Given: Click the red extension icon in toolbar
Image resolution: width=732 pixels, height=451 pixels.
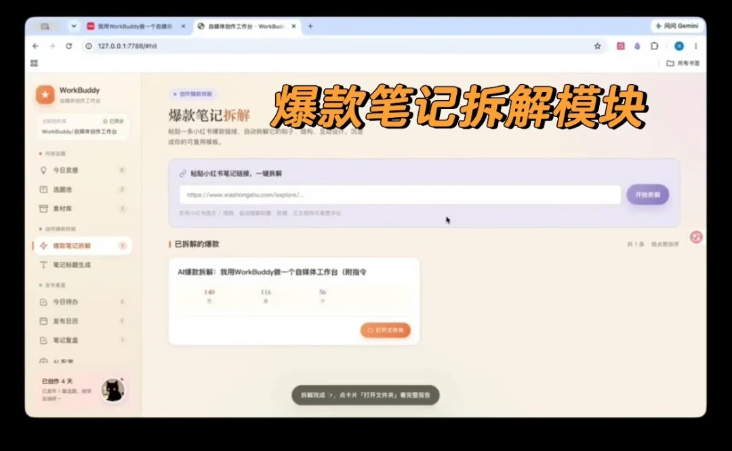Looking at the screenshot, I should [620, 45].
